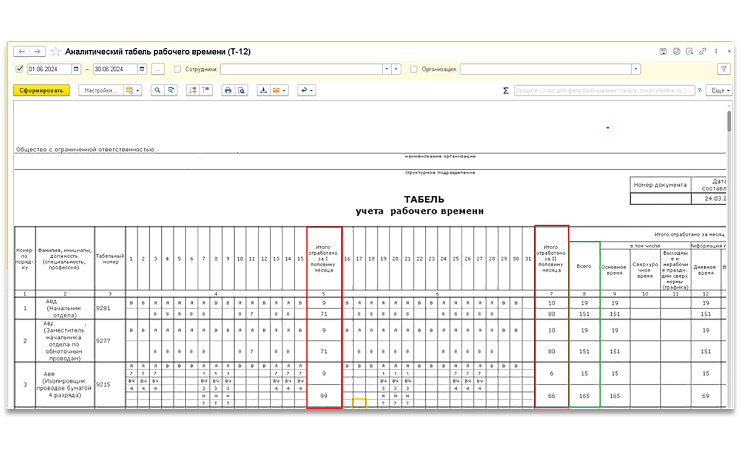Click the filter funnel icon at right
The height and width of the screenshot is (460, 741).
(724, 69)
